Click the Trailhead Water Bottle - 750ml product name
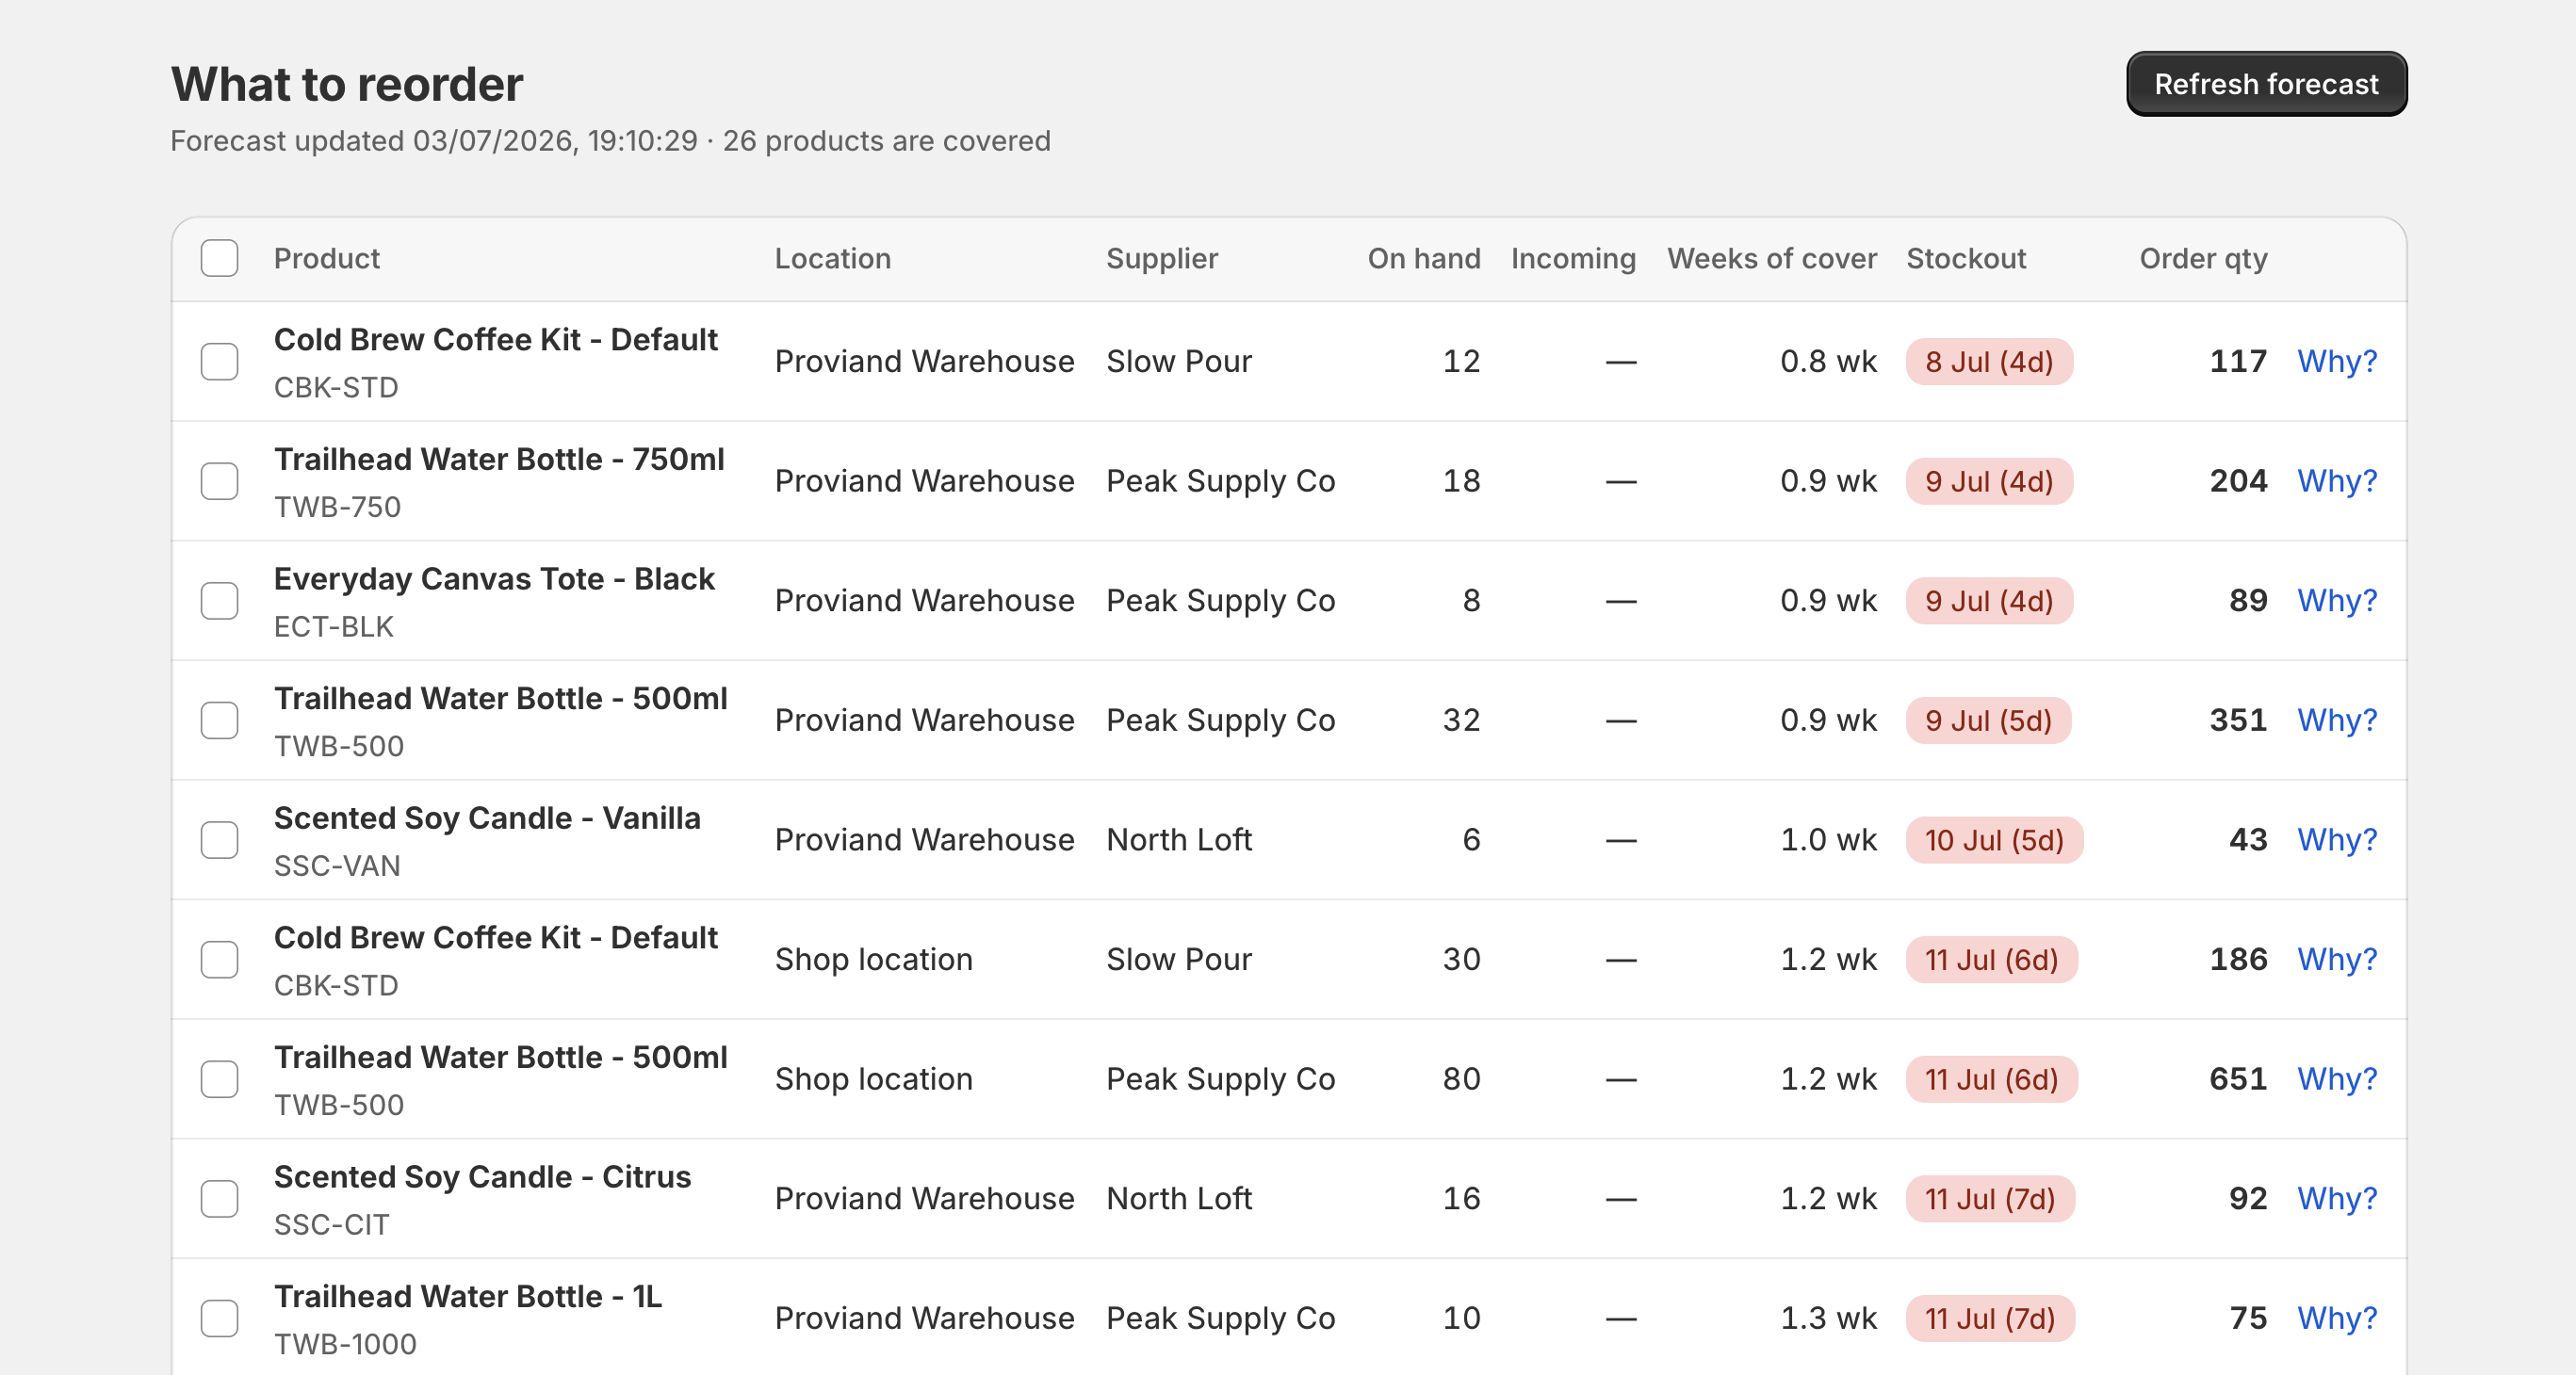2576x1375 pixels. (x=499, y=459)
